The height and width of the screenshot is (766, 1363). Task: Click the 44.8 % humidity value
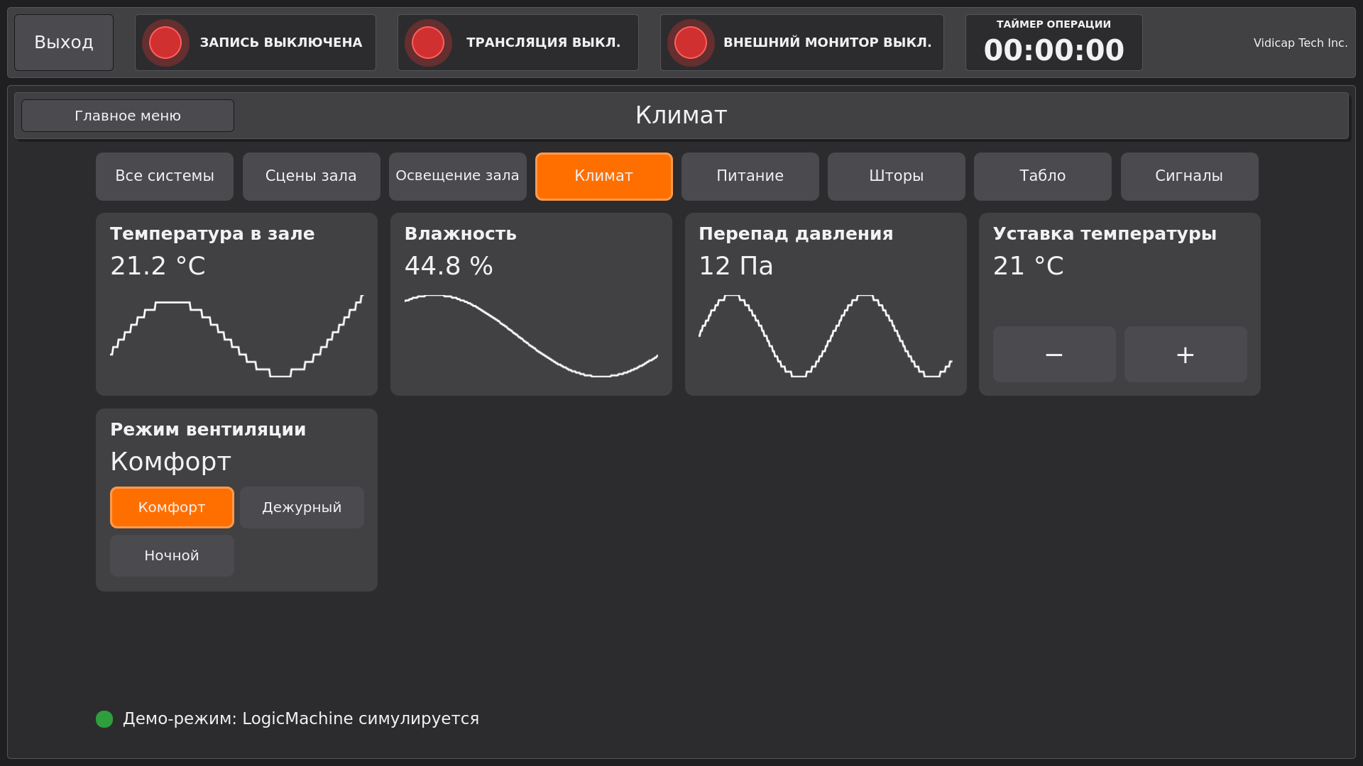pyautogui.click(x=449, y=266)
